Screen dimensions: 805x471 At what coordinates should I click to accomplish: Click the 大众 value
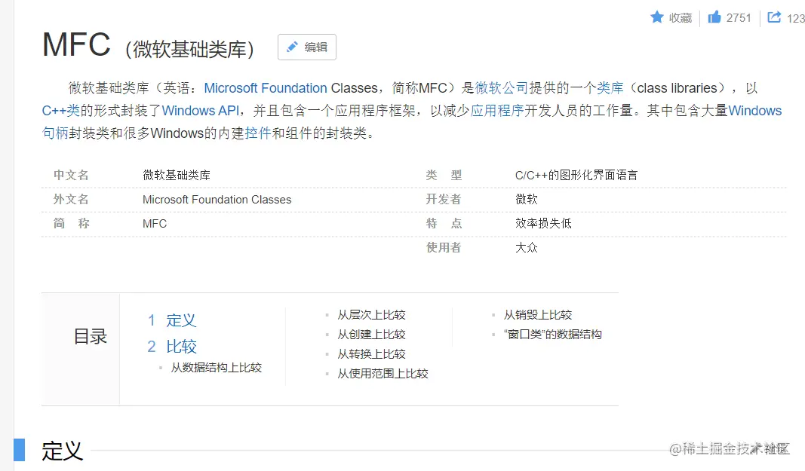point(526,247)
